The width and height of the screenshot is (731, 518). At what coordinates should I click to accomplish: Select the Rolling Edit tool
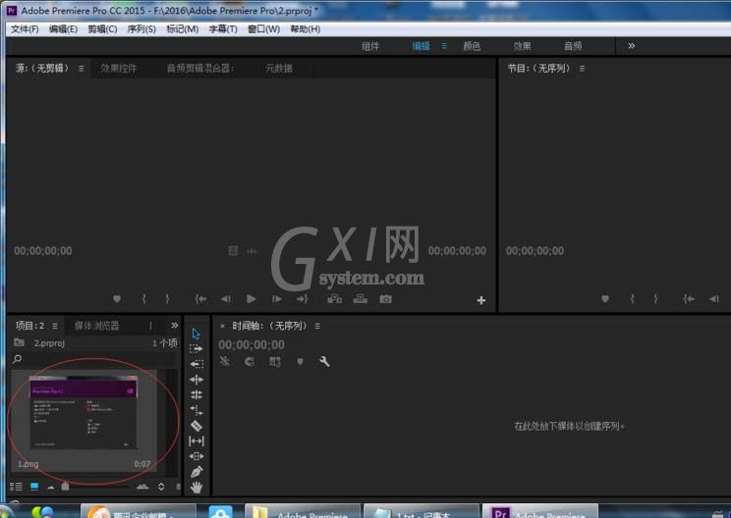pos(197,394)
